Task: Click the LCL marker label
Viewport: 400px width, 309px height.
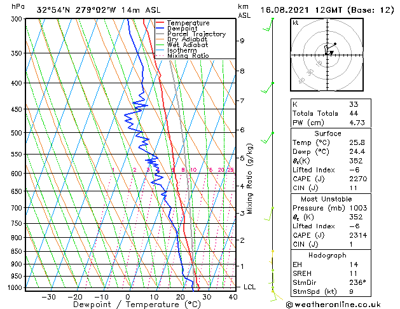Action: 250,287
